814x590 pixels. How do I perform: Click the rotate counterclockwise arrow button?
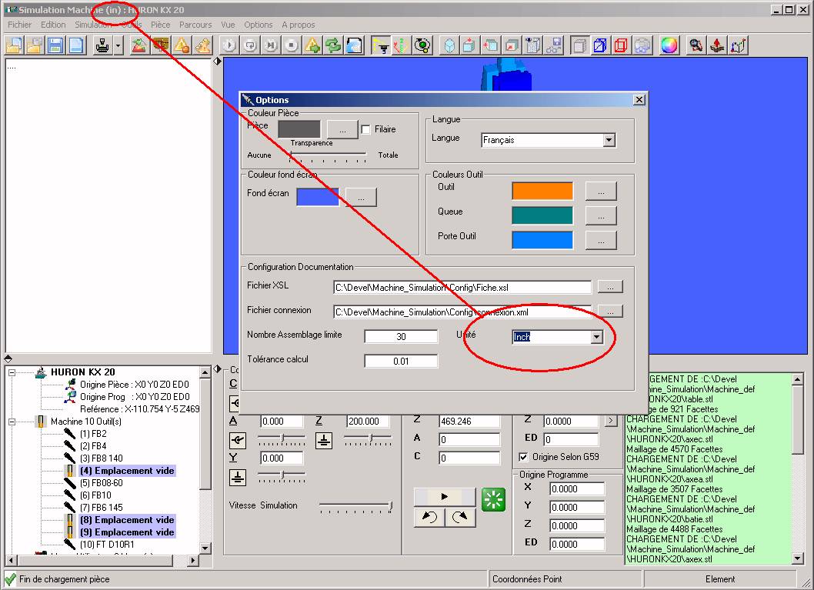429,518
